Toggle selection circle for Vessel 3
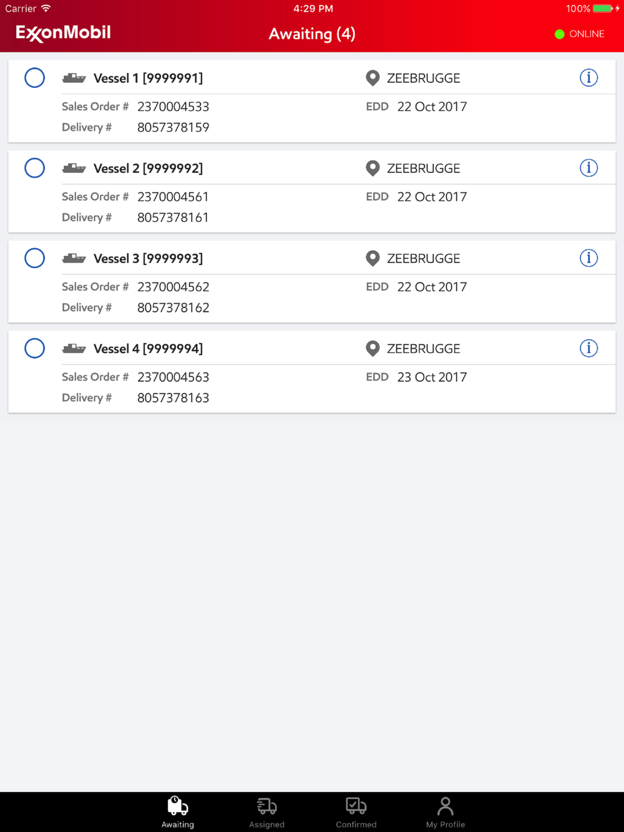The height and width of the screenshot is (832, 624). pos(34,258)
